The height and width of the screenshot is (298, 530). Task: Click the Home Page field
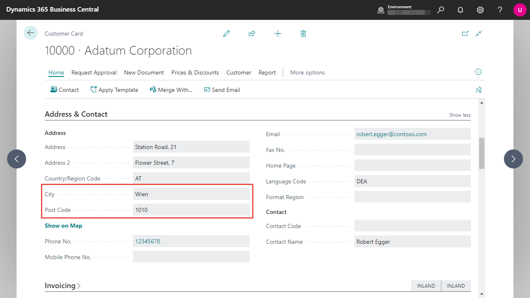[x=412, y=166]
